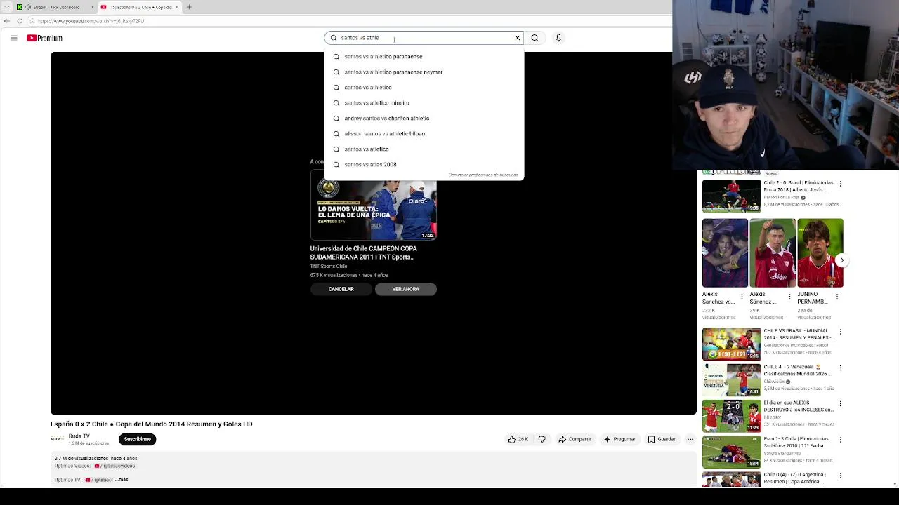Viewport: 899px width, 505px height.
Task: Go back with browser back arrow
Action: [x=7, y=21]
